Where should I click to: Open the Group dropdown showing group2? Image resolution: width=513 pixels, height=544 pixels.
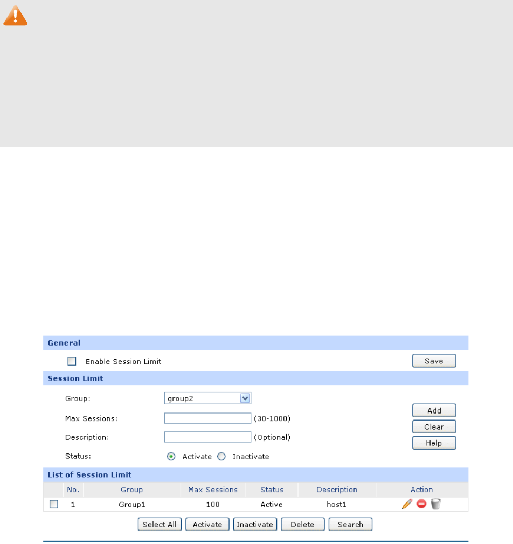(x=207, y=398)
